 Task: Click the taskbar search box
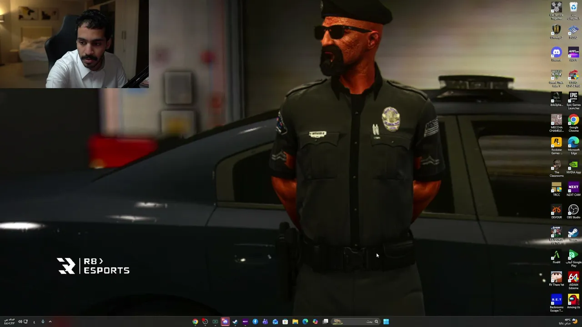tap(356, 322)
